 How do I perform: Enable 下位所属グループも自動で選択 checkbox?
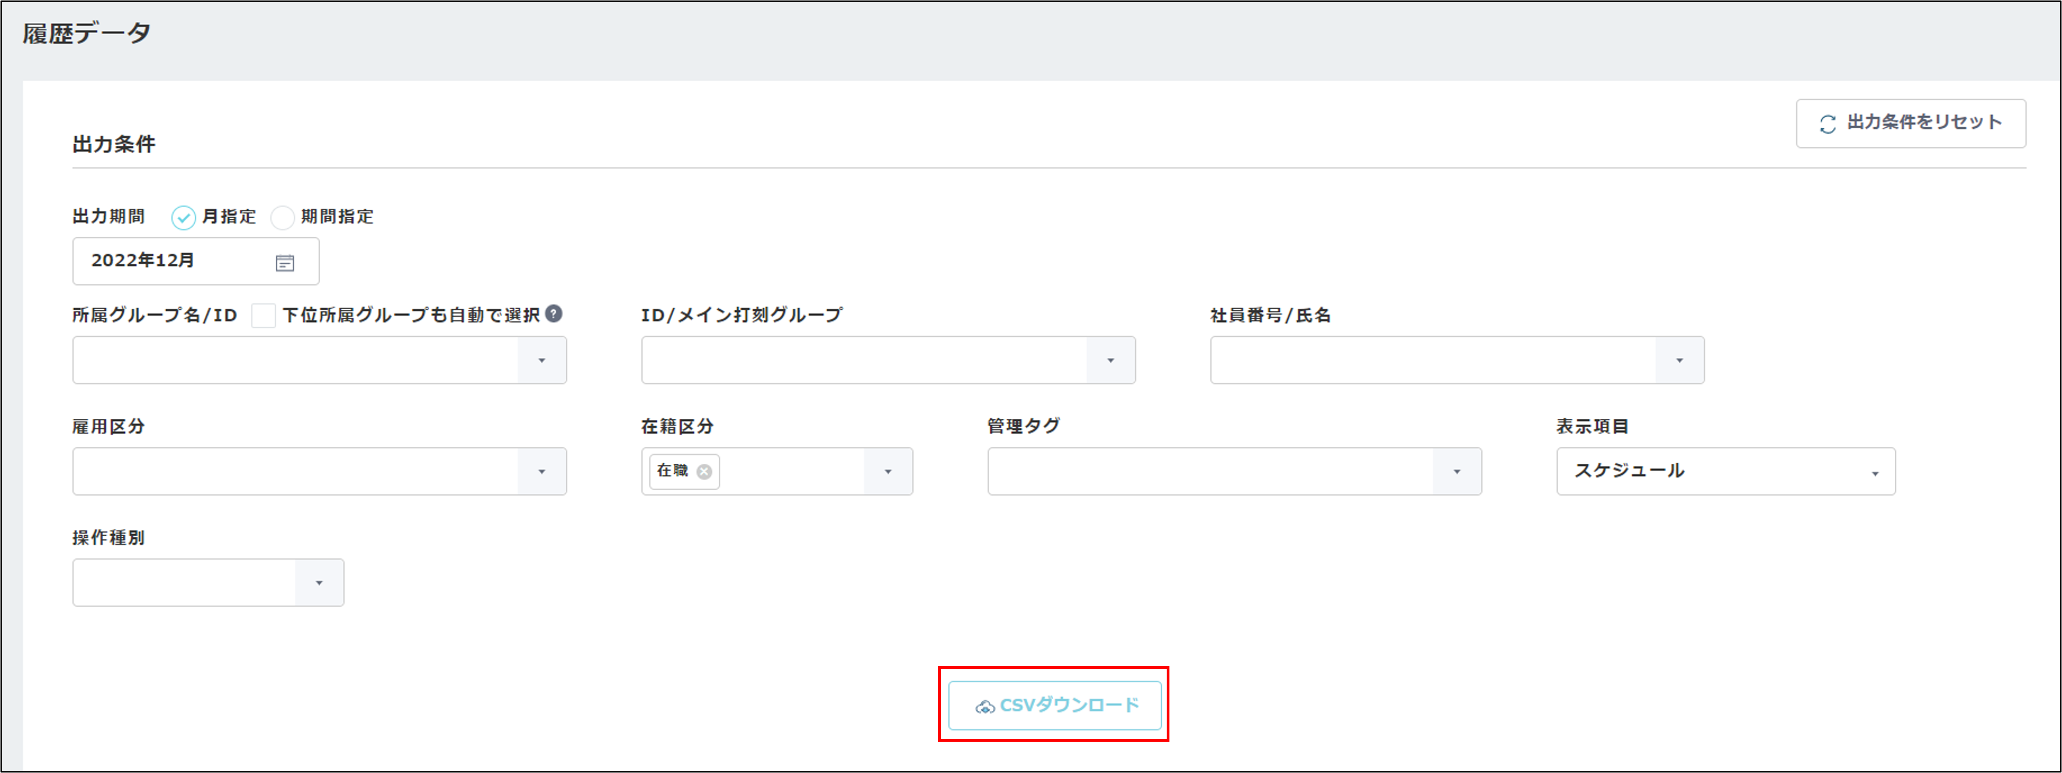click(263, 315)
